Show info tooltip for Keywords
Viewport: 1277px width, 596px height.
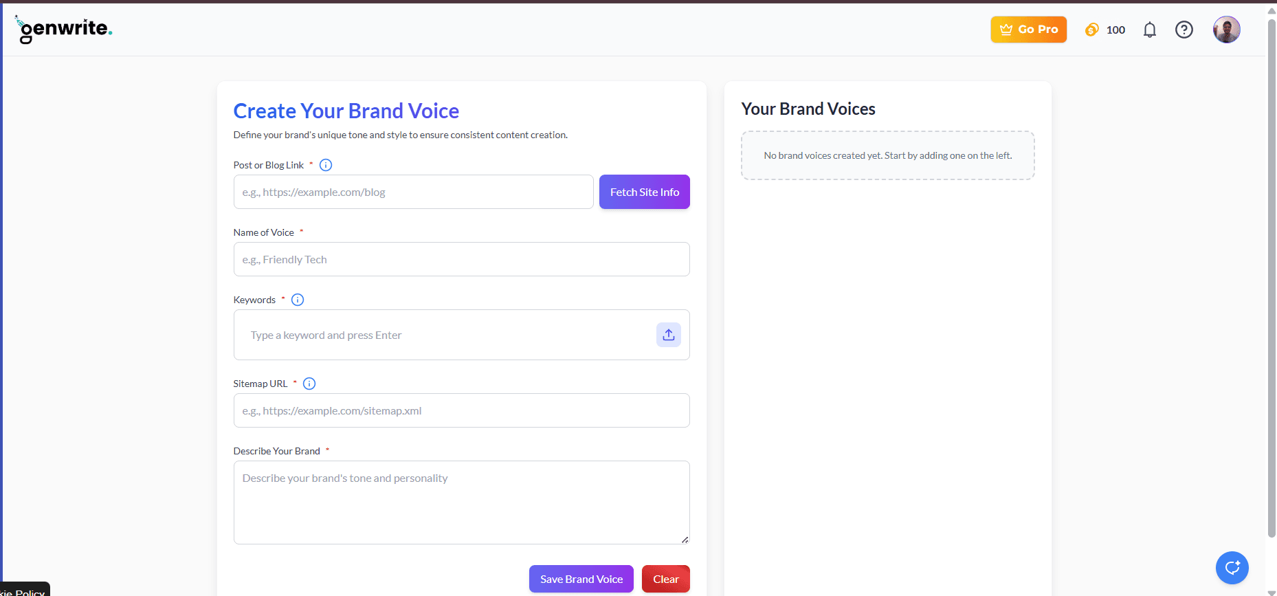(298, 300)
